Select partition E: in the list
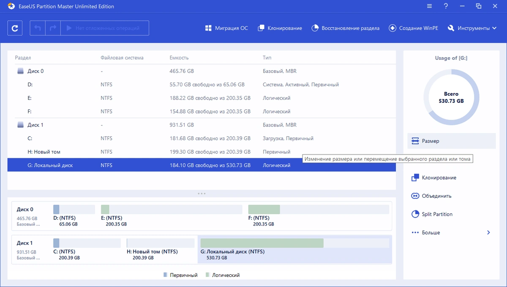Image resolution: width=507 pixels, height=287 pixels. coord(202,98)
